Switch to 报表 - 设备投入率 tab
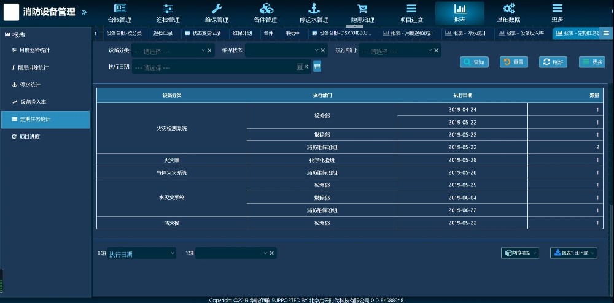The height and width of the screenshot is (303, 614). pos(523,33)
